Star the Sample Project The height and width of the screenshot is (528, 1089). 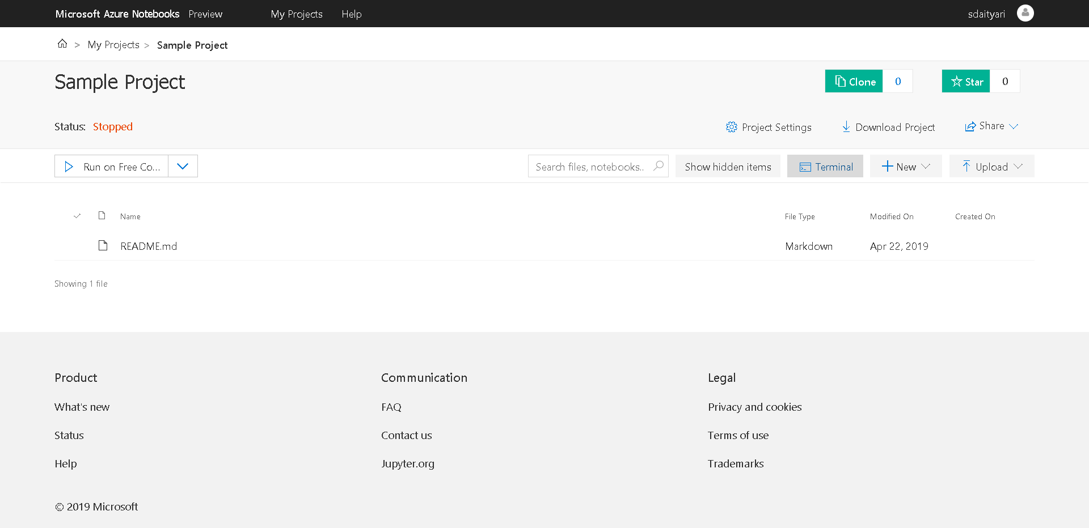point(965,81)
